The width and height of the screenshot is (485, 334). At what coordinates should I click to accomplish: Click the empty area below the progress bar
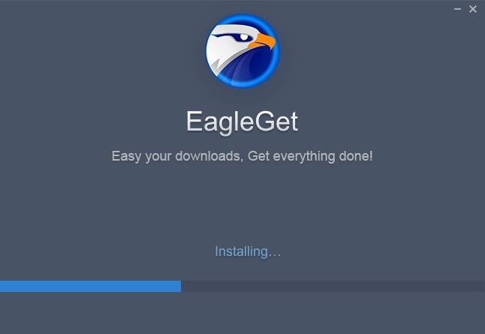click(242, 313)
